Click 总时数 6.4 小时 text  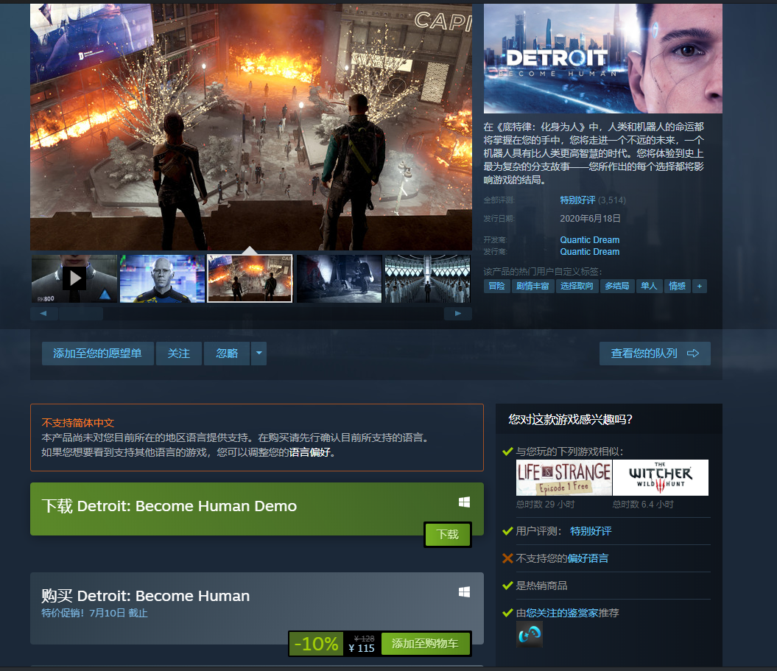[x=643, y=505]
